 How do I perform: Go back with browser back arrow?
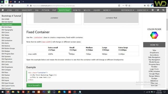(x=2, y=5)
